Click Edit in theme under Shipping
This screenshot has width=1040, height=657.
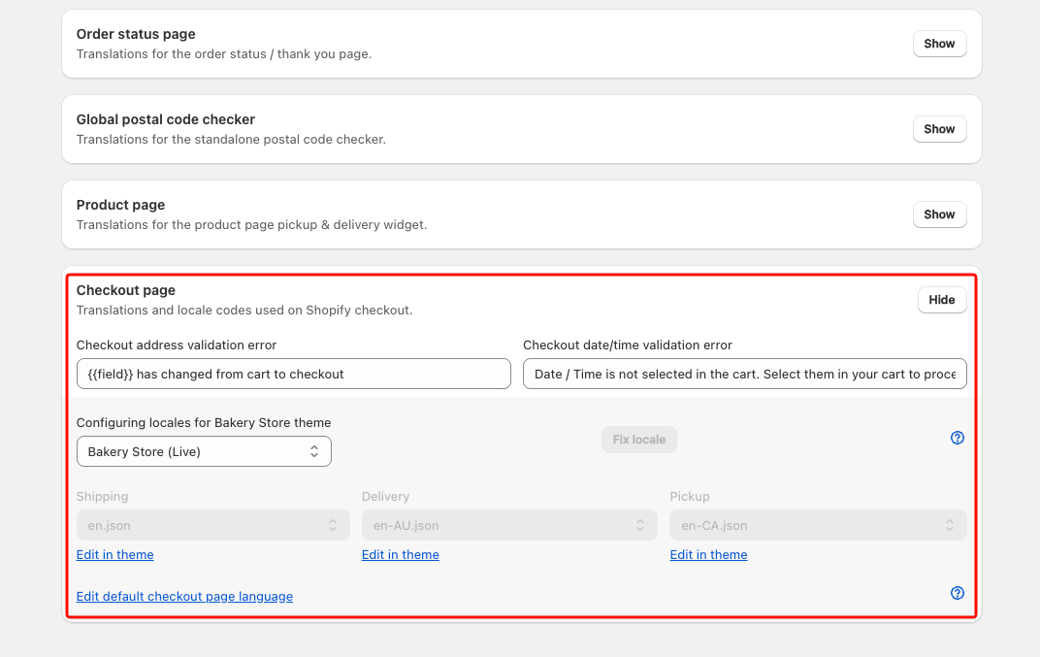tap(114, 555)
